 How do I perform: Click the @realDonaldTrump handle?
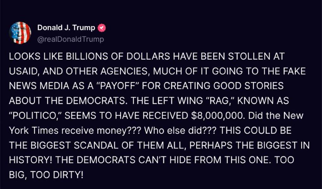click(71, 39)
